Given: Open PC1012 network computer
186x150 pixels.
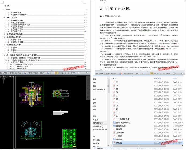Looking at the screenshot, I should 96,140.
